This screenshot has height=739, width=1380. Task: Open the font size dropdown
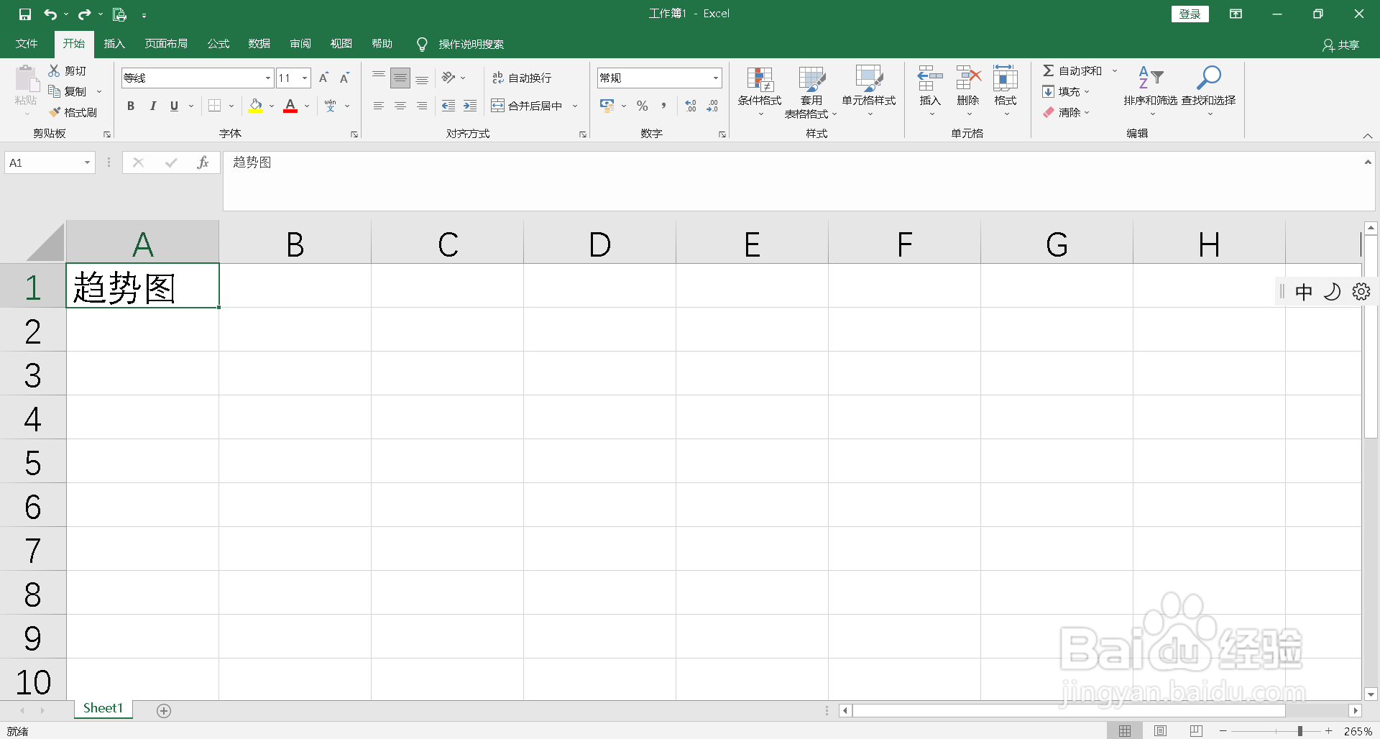tap(305, 78)
